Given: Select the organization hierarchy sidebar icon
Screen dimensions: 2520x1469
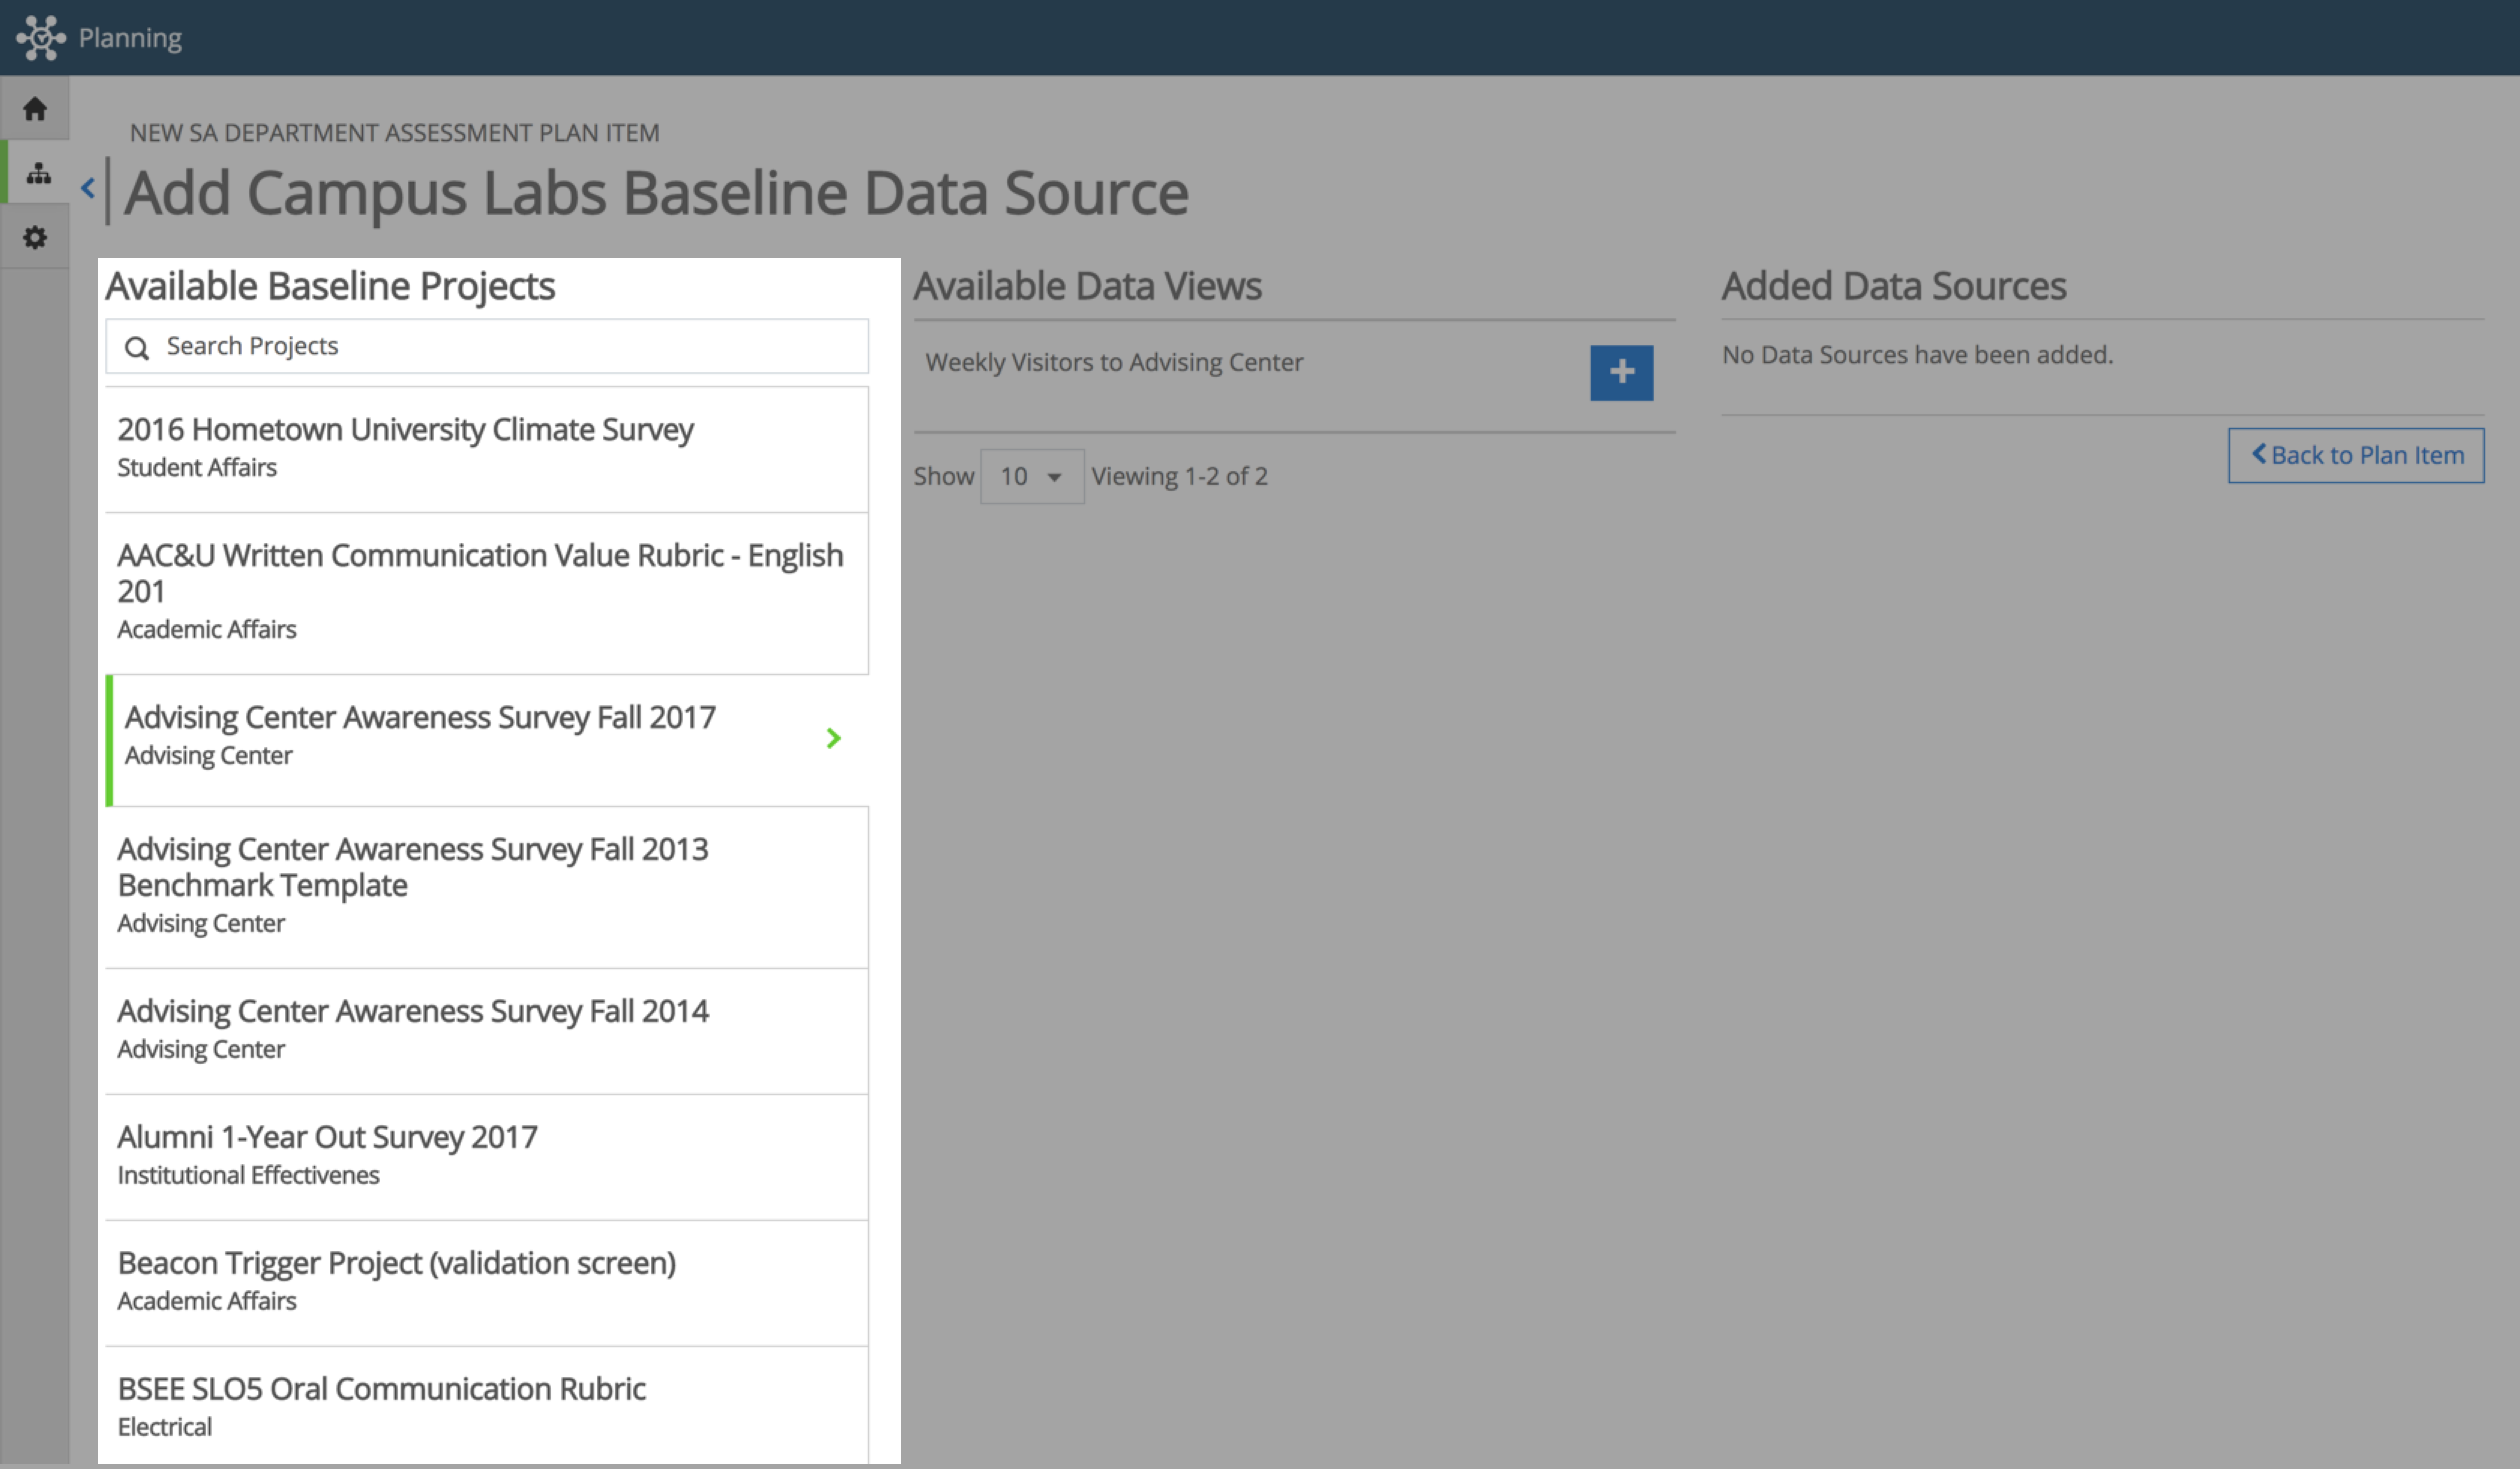Looking at the screenshot, I should (38, 173).
